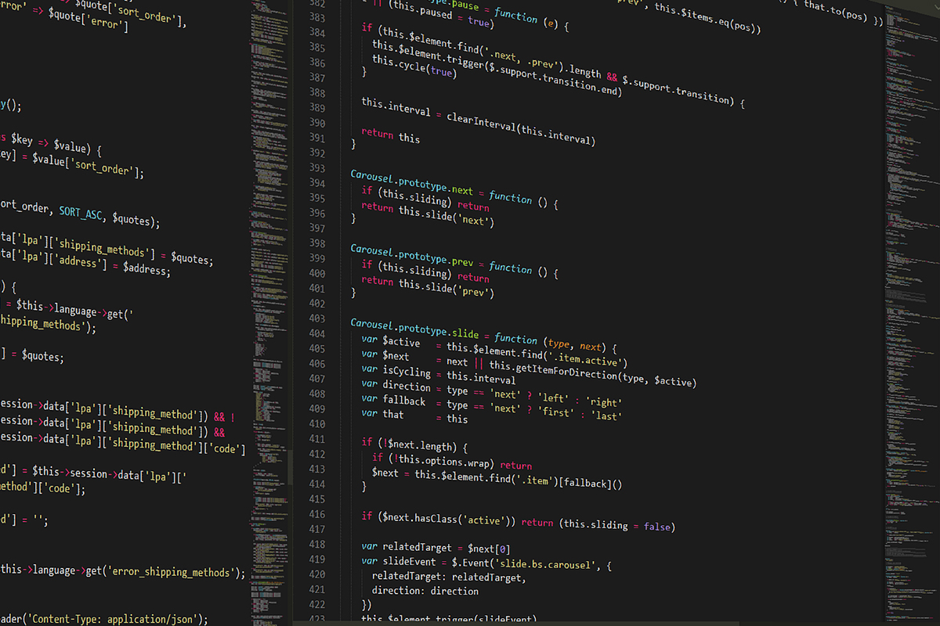Image resolution: width=940 pixels, height=626 pixels.
Task: Click the "d'] = '';" assignment line
Action: tap(24, 520)
